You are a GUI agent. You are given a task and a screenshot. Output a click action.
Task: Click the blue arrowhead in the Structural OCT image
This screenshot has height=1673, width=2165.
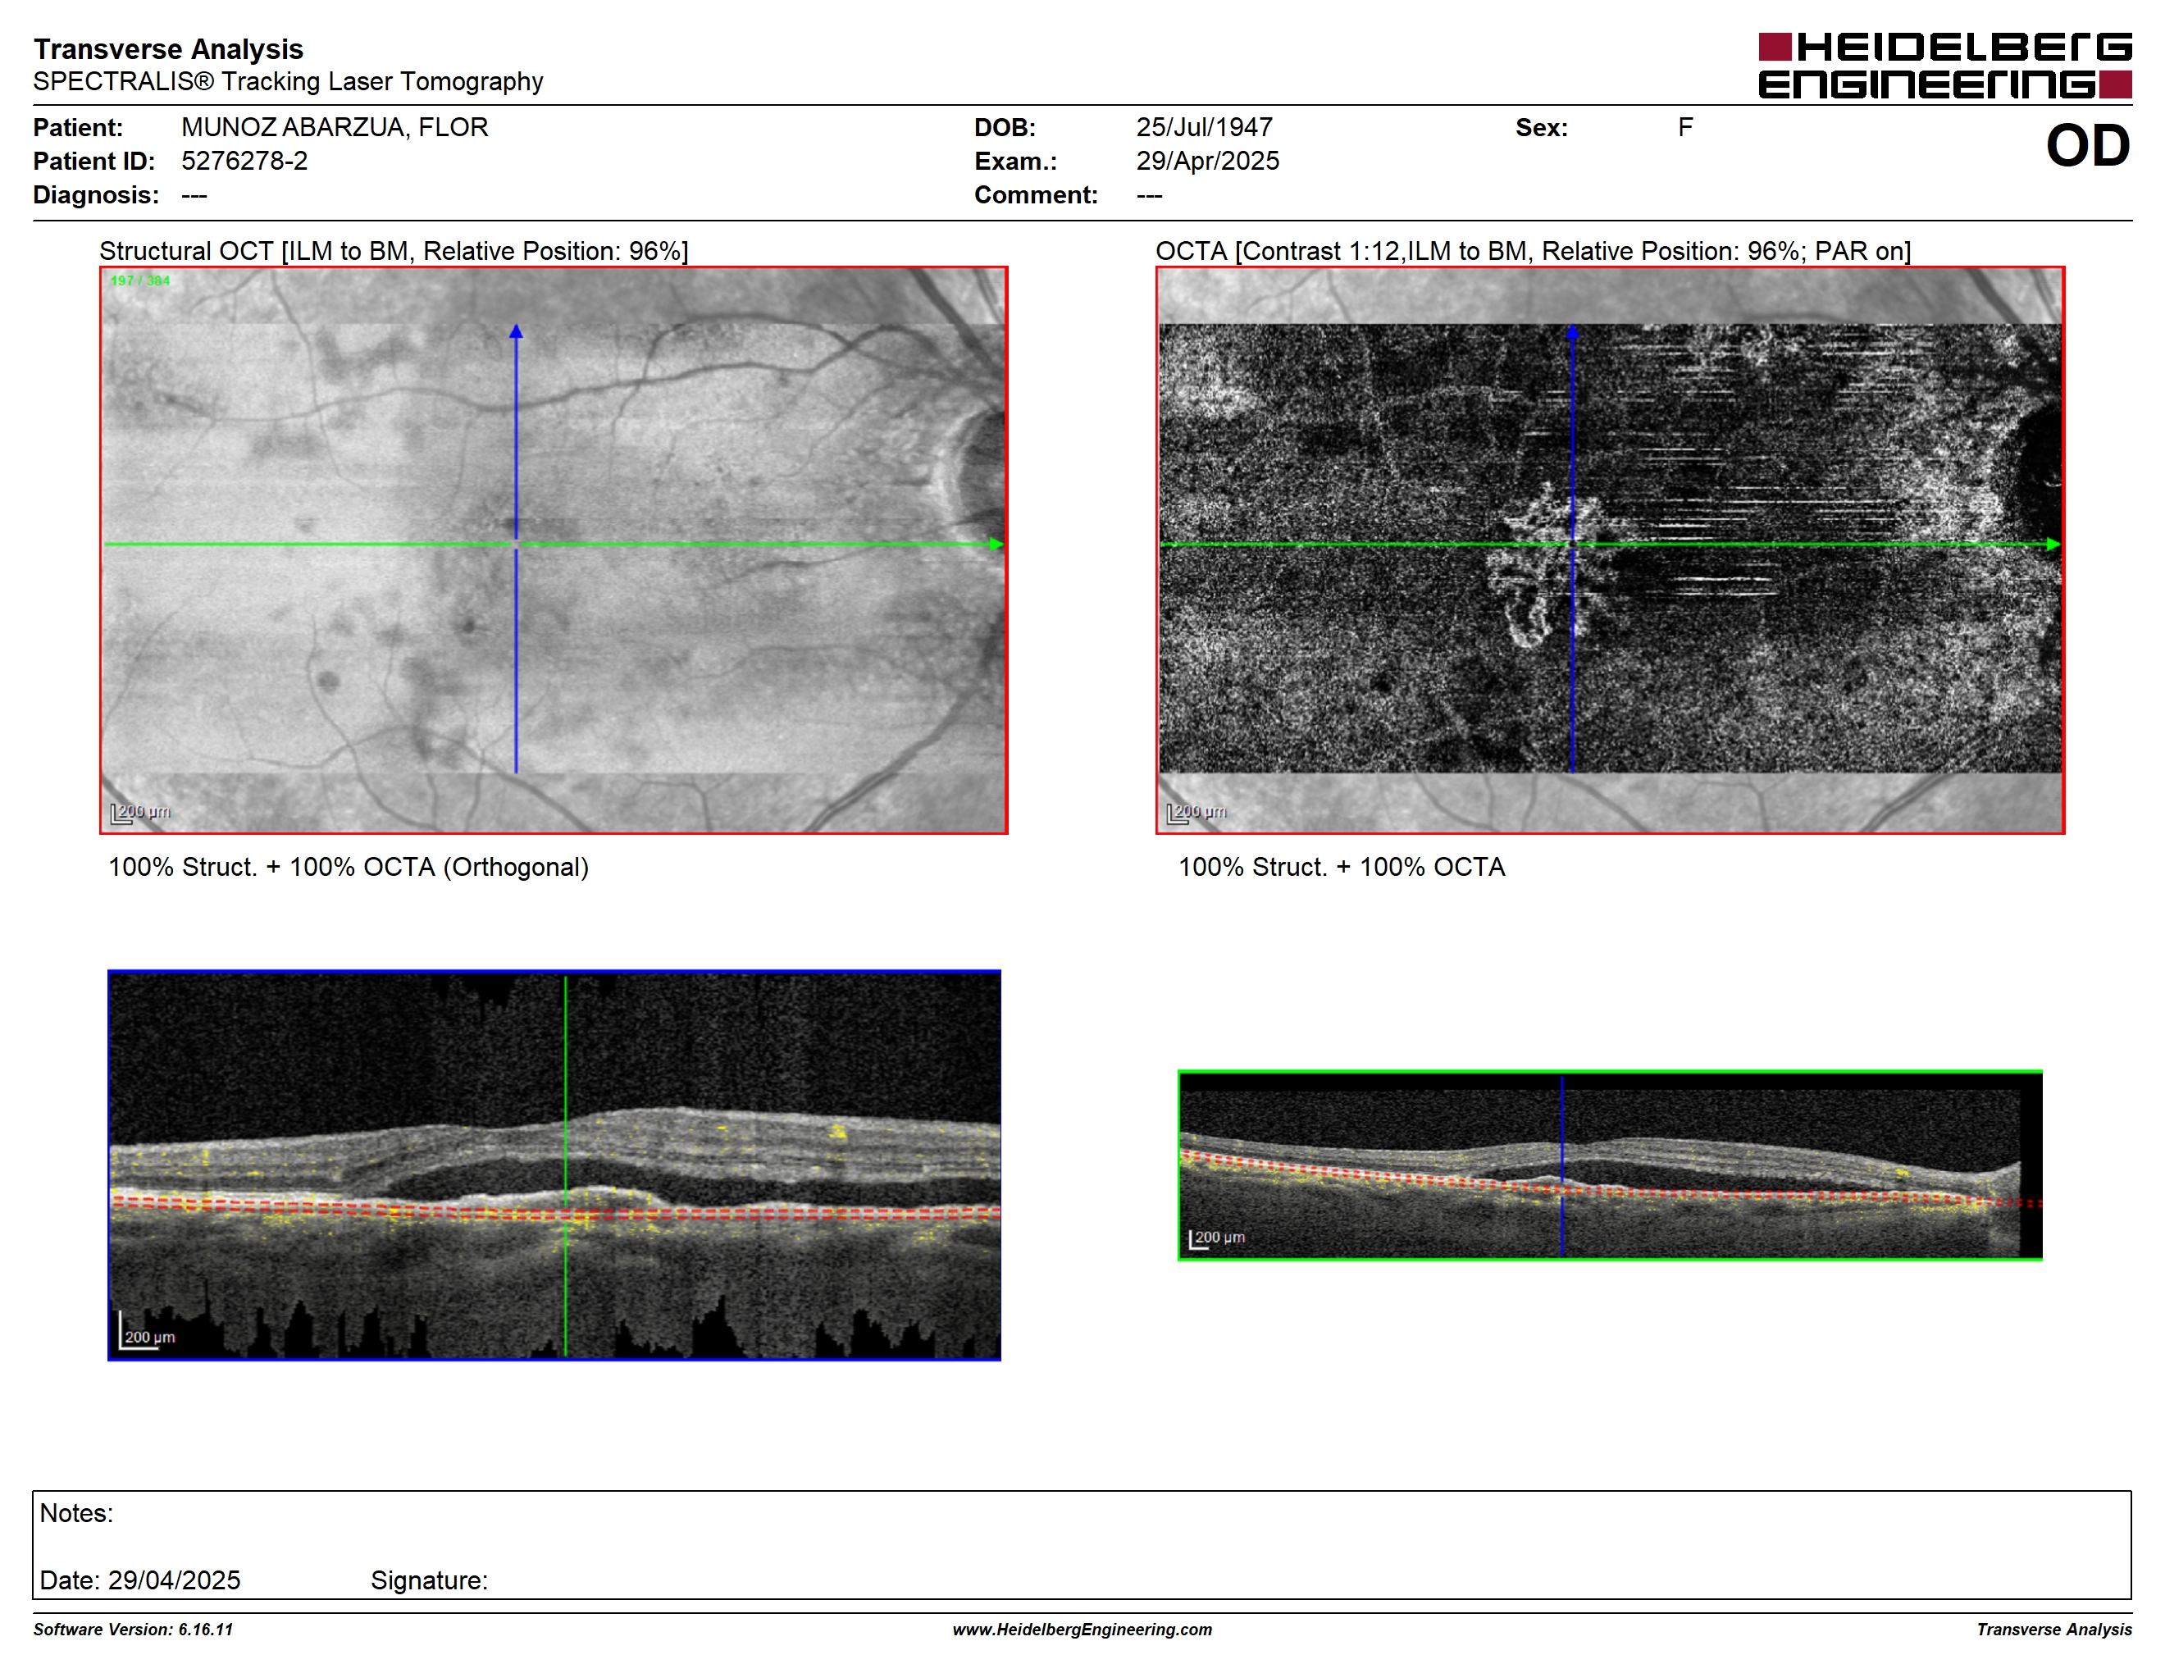click(x=516, y=331)
